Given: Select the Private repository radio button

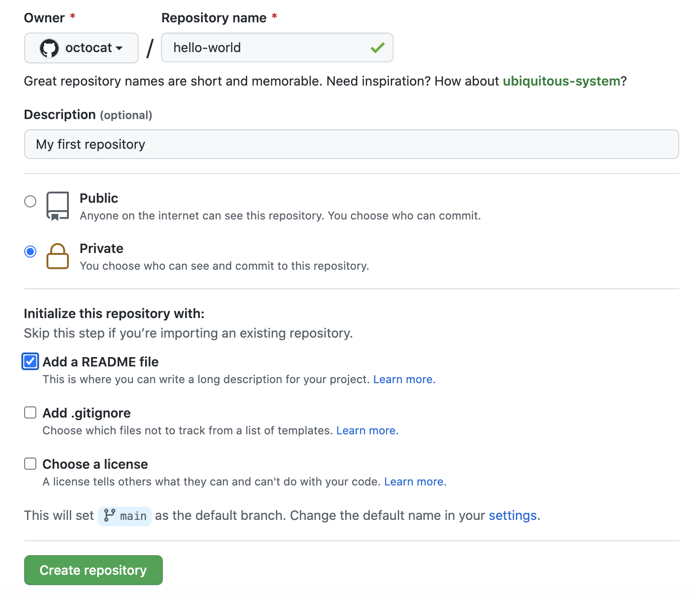Looking at the screenshot, I should [30, 252].
